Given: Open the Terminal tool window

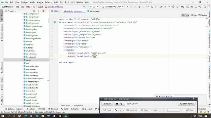Looking at the screenshot, I should pos(53,109).
